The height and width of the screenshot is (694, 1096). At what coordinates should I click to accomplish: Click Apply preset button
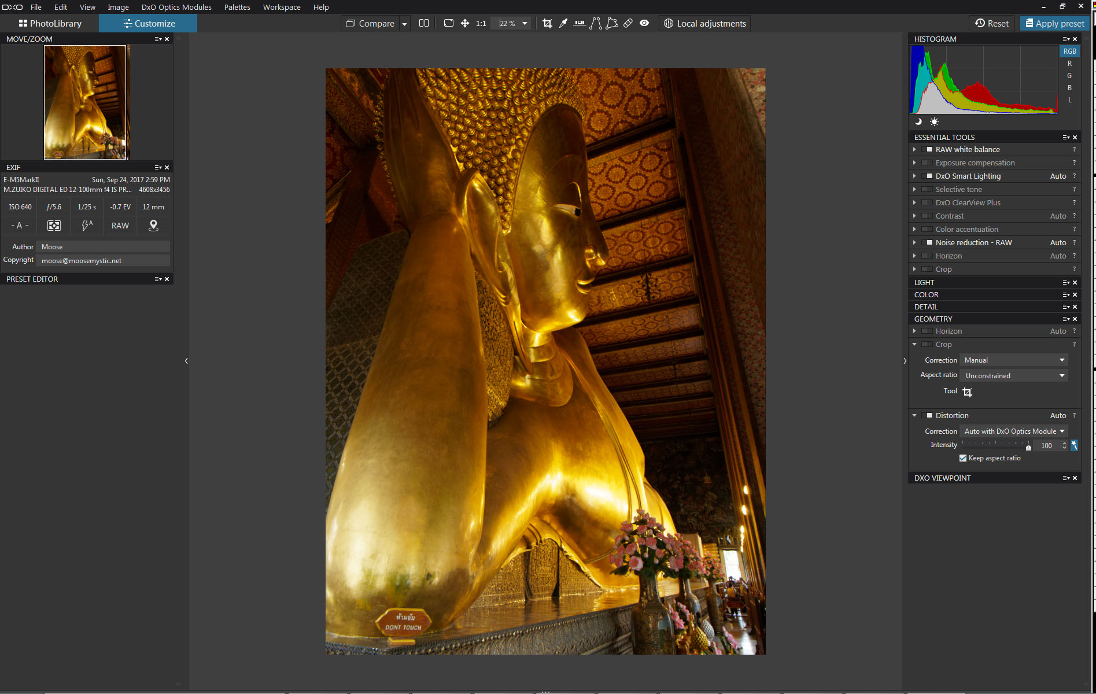(x=1055, y=24)
